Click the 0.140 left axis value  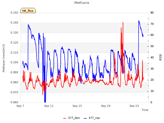tap(14, 23)
